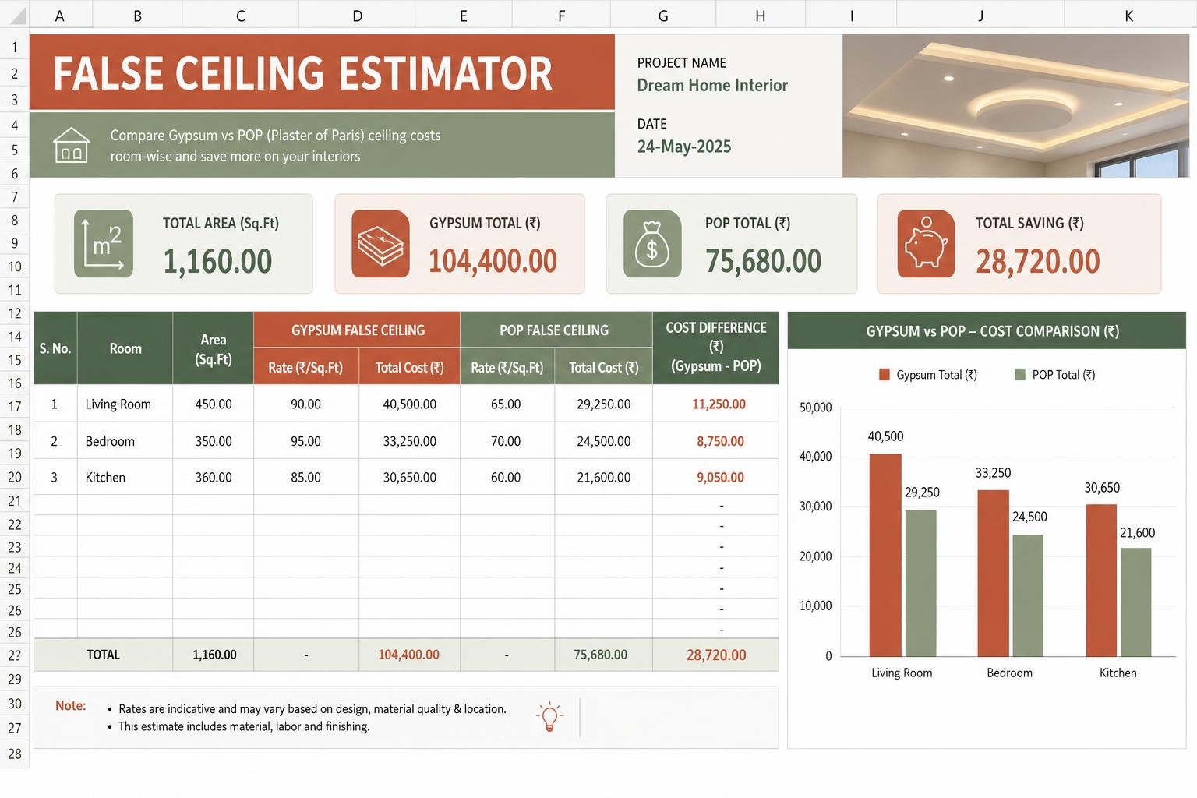Click the Bedroom gypsum cost 33,250.00 cell
Viewport: 1197px width, 798px height.
click(410, 441)
